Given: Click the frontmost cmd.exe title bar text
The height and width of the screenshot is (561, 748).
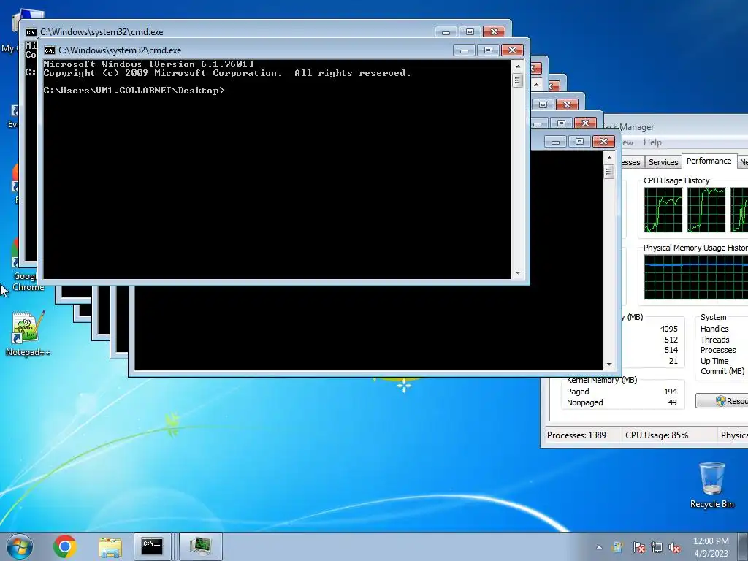Looking at the screenshot, I should pos(120,50).
